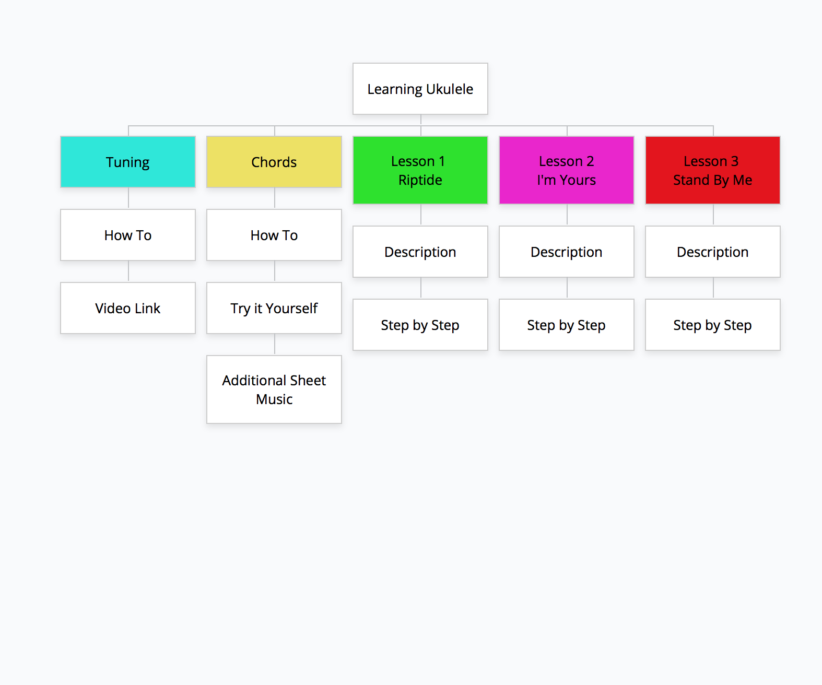Image resolution: width=822 pixels, height=685 pixels.
Task: Select the Description box under Lesson 2
Action: (566, 252)
